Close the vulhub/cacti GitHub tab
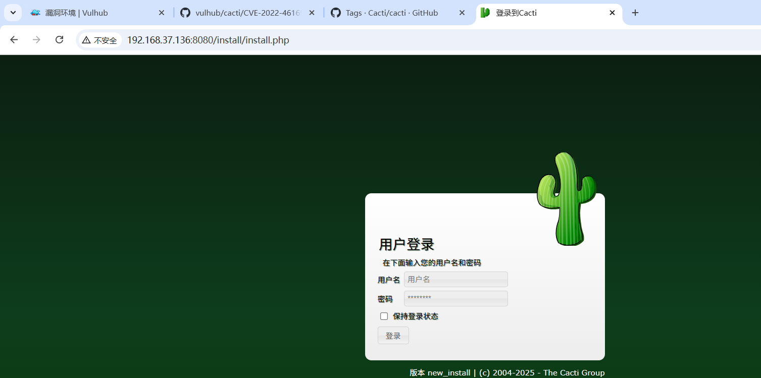The image size is (761, 378). [312, 13]
